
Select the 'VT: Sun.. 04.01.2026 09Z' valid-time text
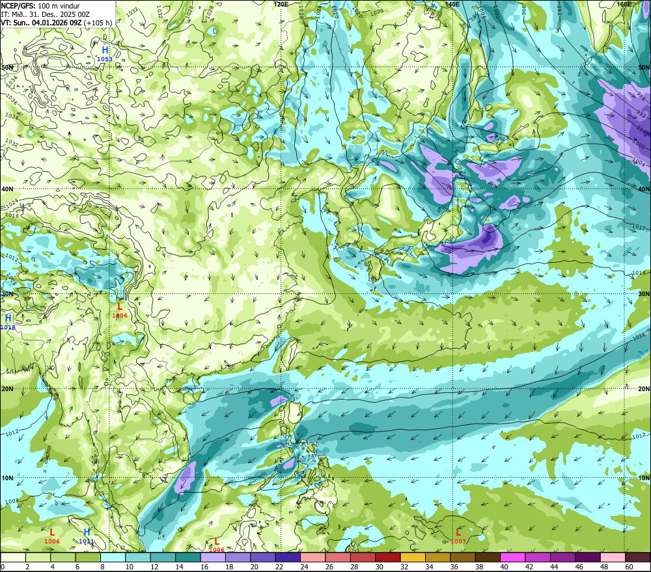(x=41, y=22)
